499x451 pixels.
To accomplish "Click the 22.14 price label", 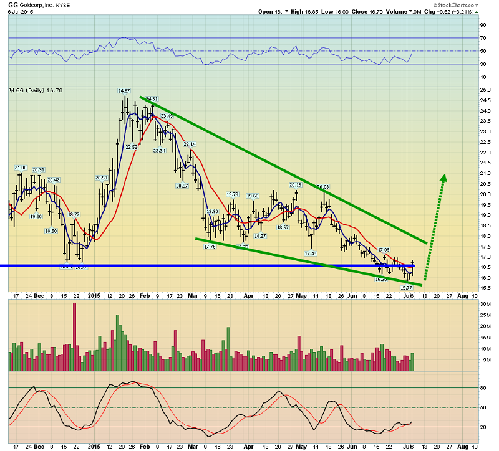I will pos(190,144).
